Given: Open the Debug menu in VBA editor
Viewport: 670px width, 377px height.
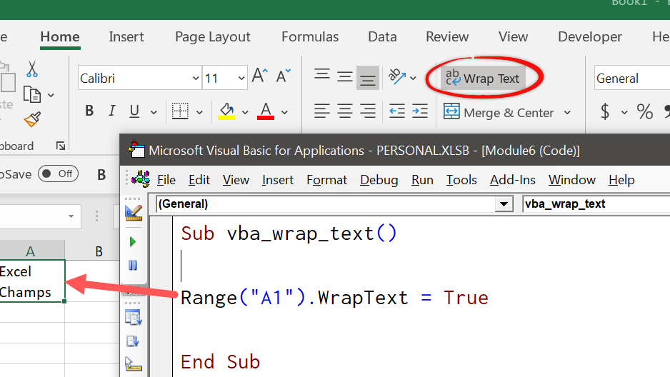Looking at the screenshot, I should pos(379,180).
